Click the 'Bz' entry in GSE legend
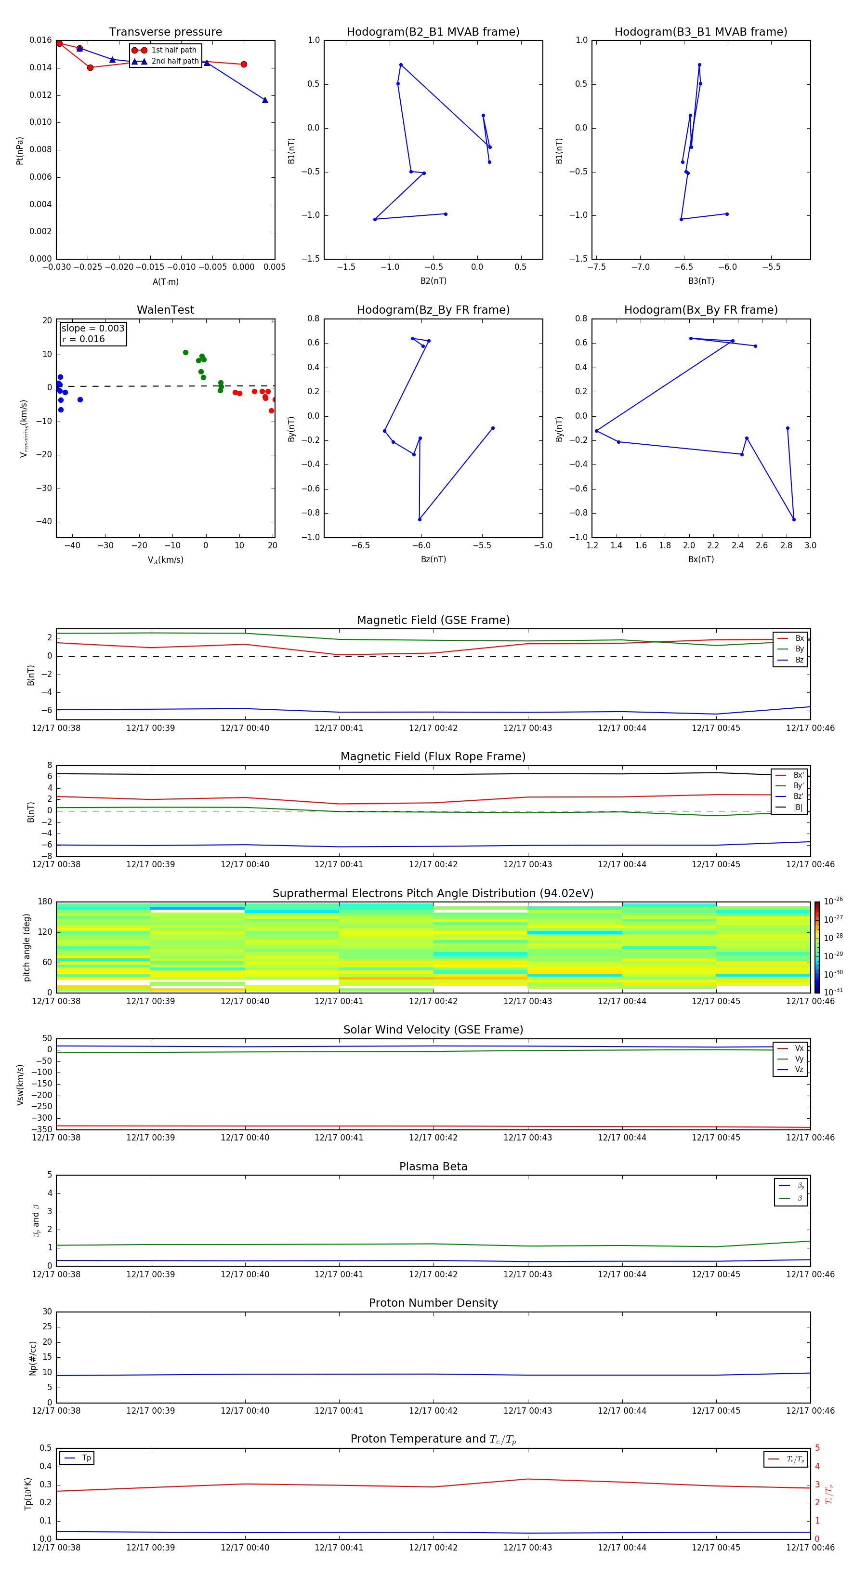This screenshot has width=867, height=1590. 790,660
